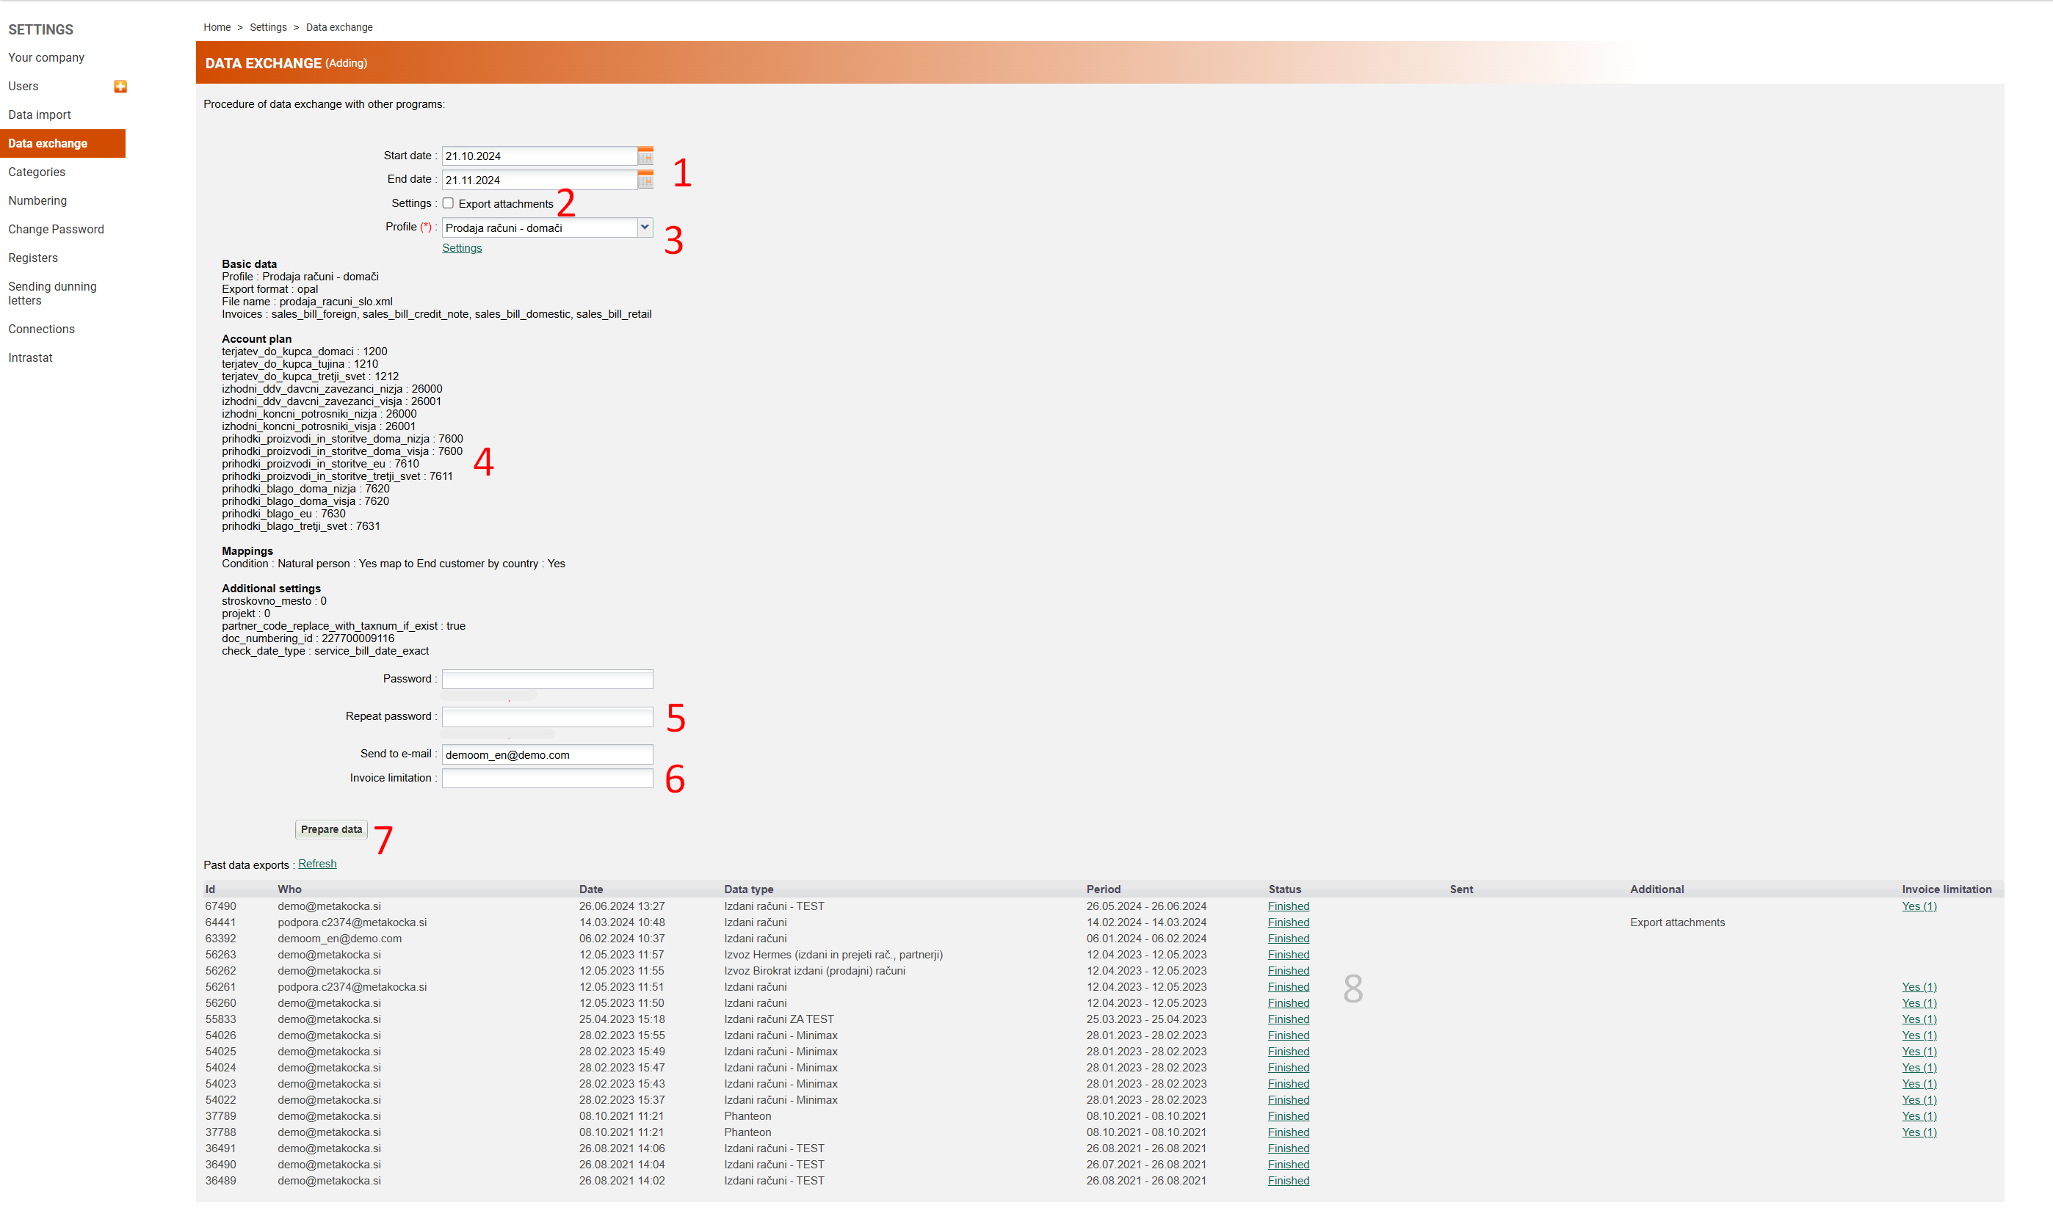Open the Settings link under Profile
2053x1216 pixels.
point(462,248)
